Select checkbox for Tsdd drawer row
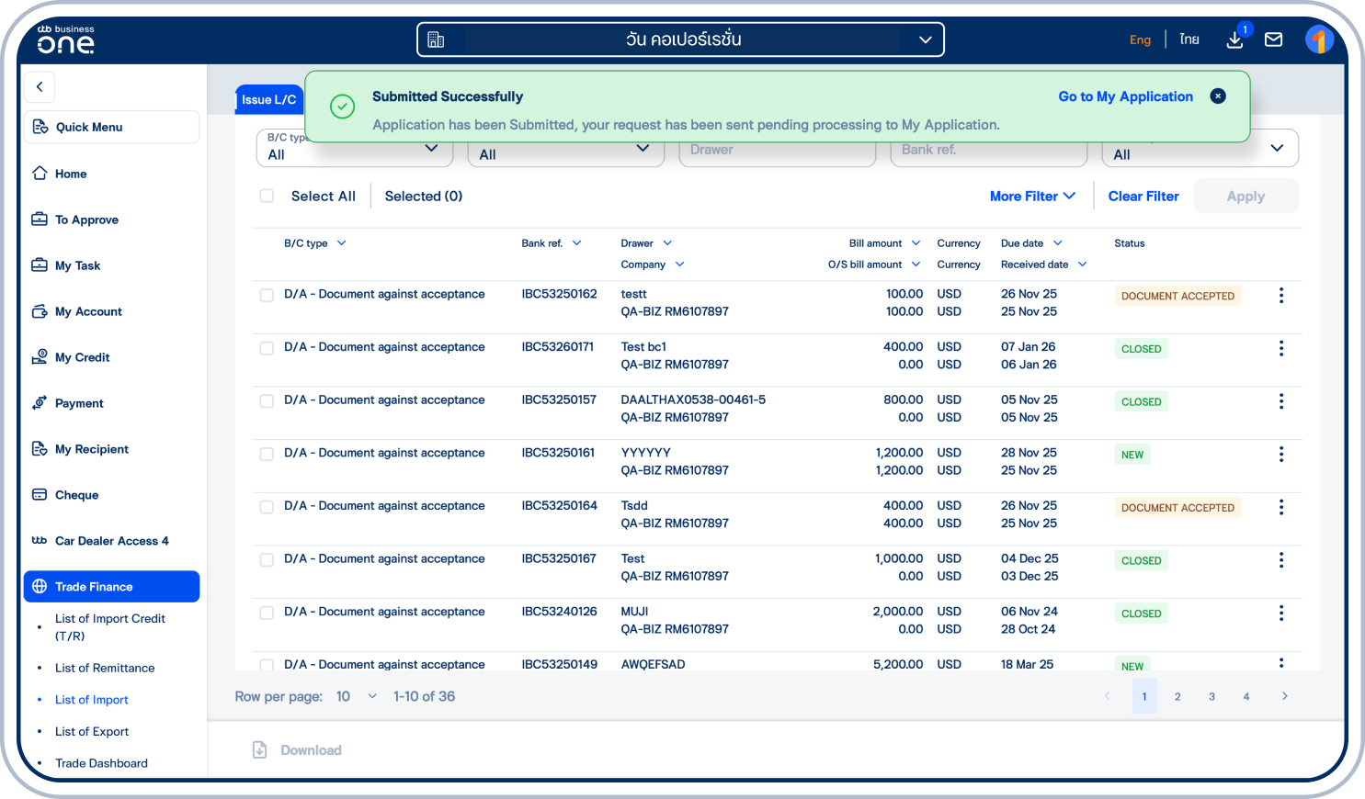 (267, 507)
